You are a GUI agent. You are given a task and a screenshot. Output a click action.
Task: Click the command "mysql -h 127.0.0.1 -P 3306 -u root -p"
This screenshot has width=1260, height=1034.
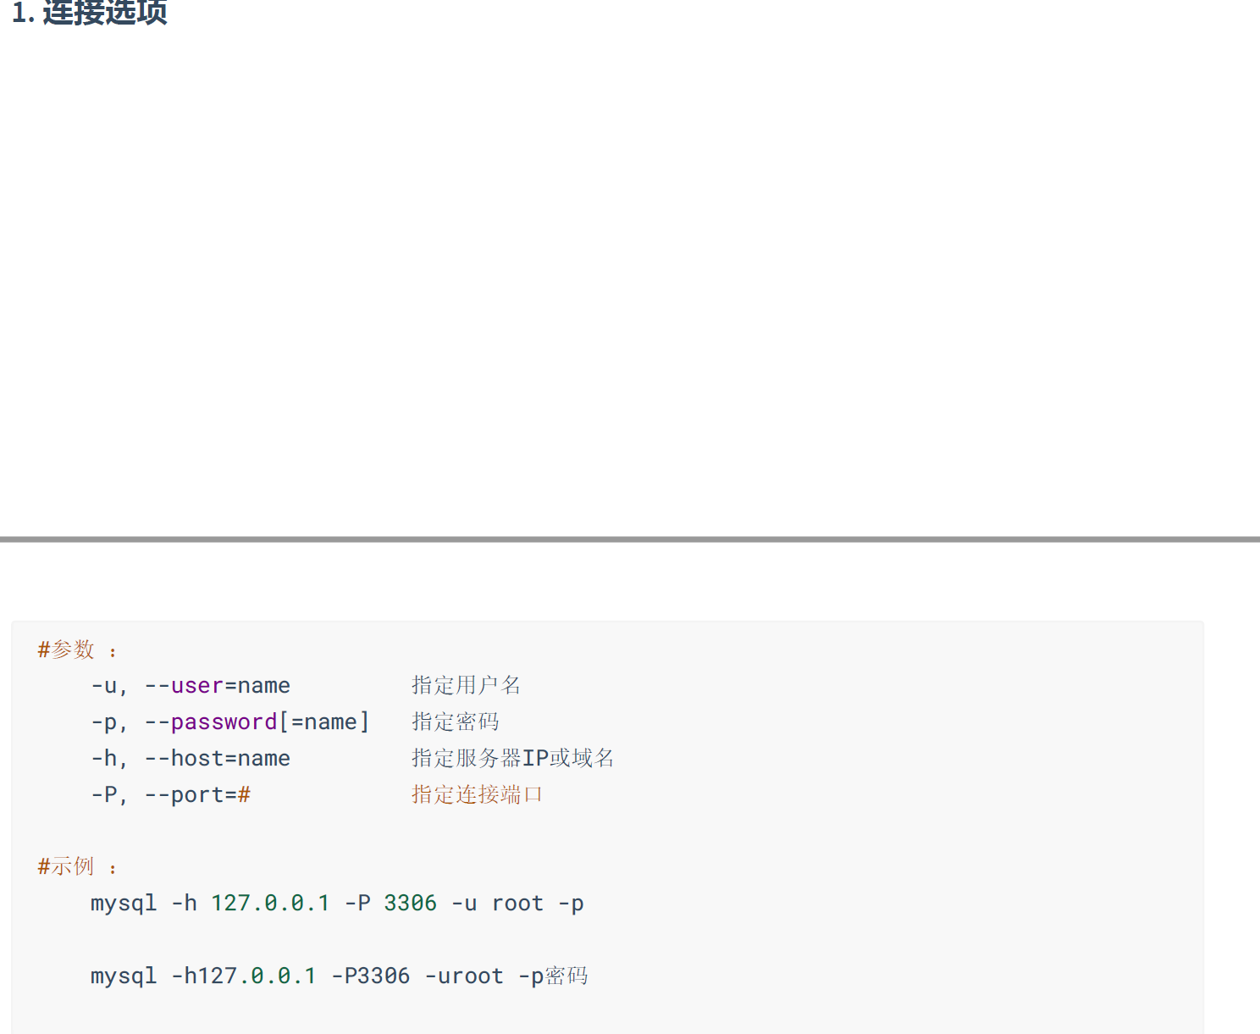[337, 904]
